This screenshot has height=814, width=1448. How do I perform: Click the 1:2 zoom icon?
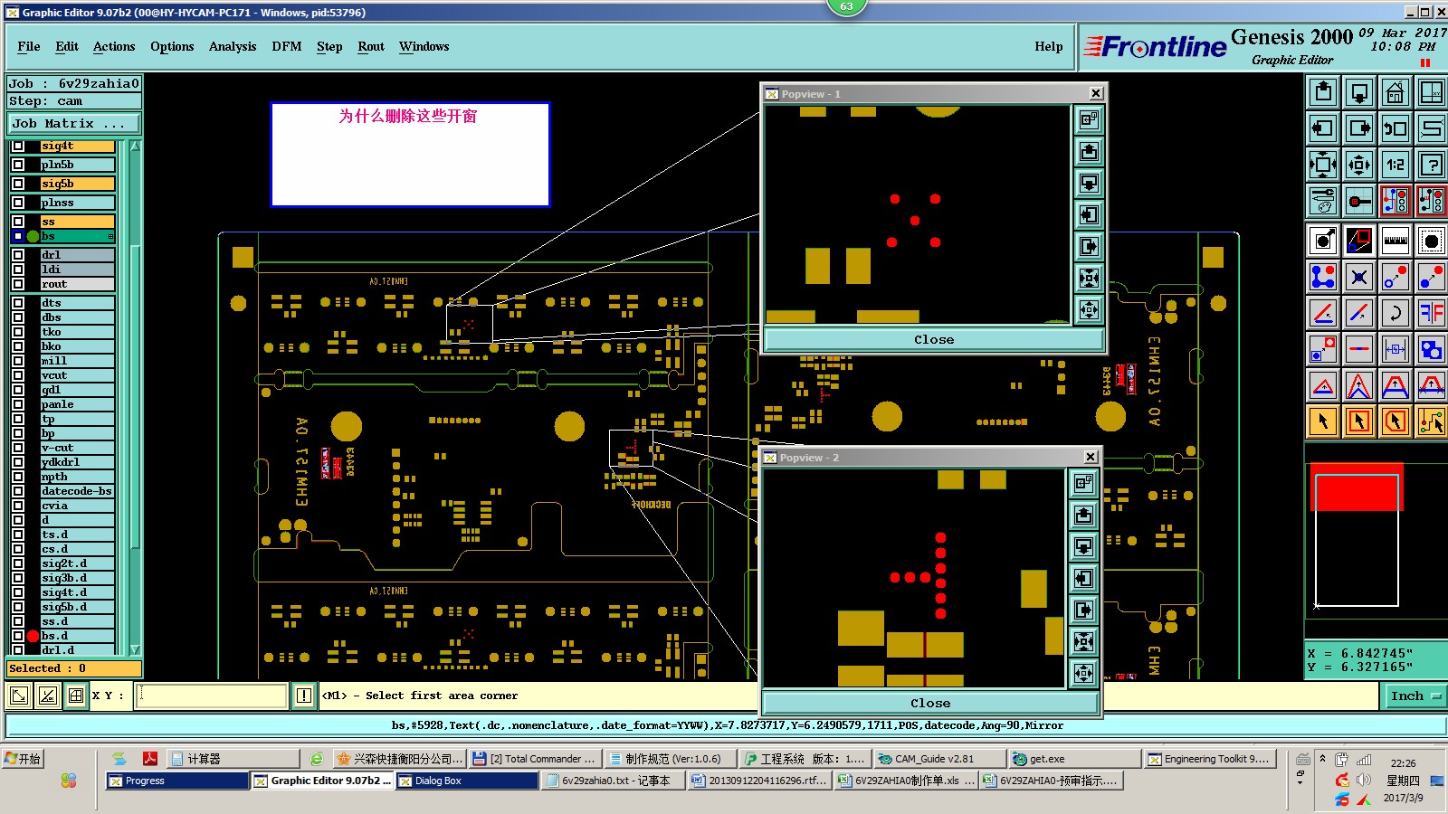[x=1395, y=165]
